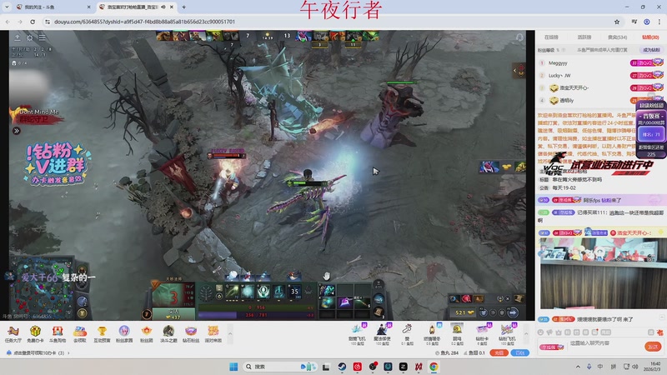Expand the double-chevron overlay on video
Screen dimensions: 667x375
point(17,131)
